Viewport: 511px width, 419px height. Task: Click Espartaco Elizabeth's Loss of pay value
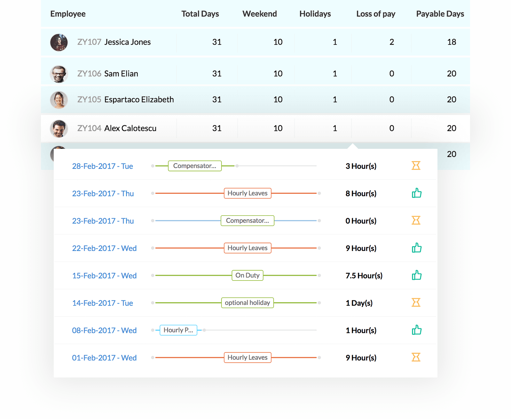coord(391,100)
